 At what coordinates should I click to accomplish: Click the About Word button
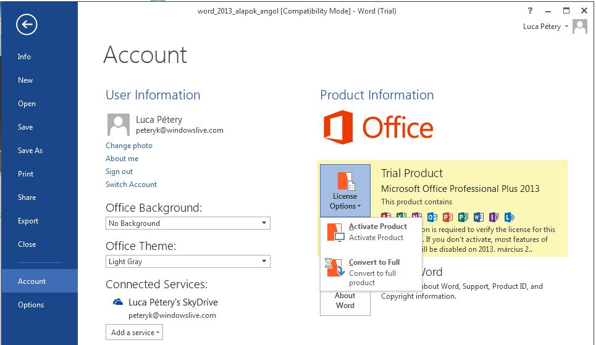[345, 302]
